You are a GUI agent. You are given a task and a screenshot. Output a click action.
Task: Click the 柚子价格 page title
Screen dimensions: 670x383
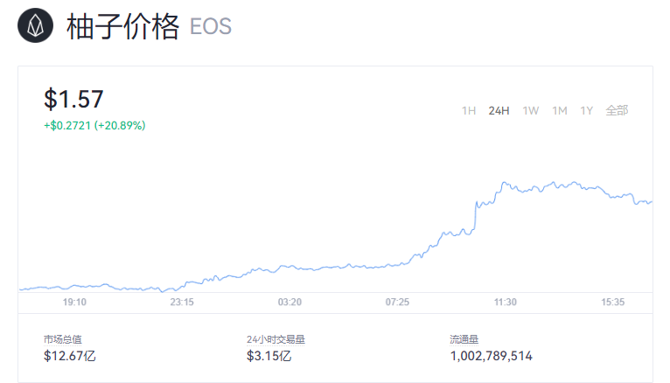(x=122, y=26)
